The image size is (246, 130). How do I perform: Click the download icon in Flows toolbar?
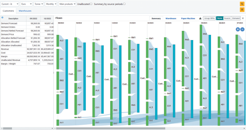(x=201, y=18)
